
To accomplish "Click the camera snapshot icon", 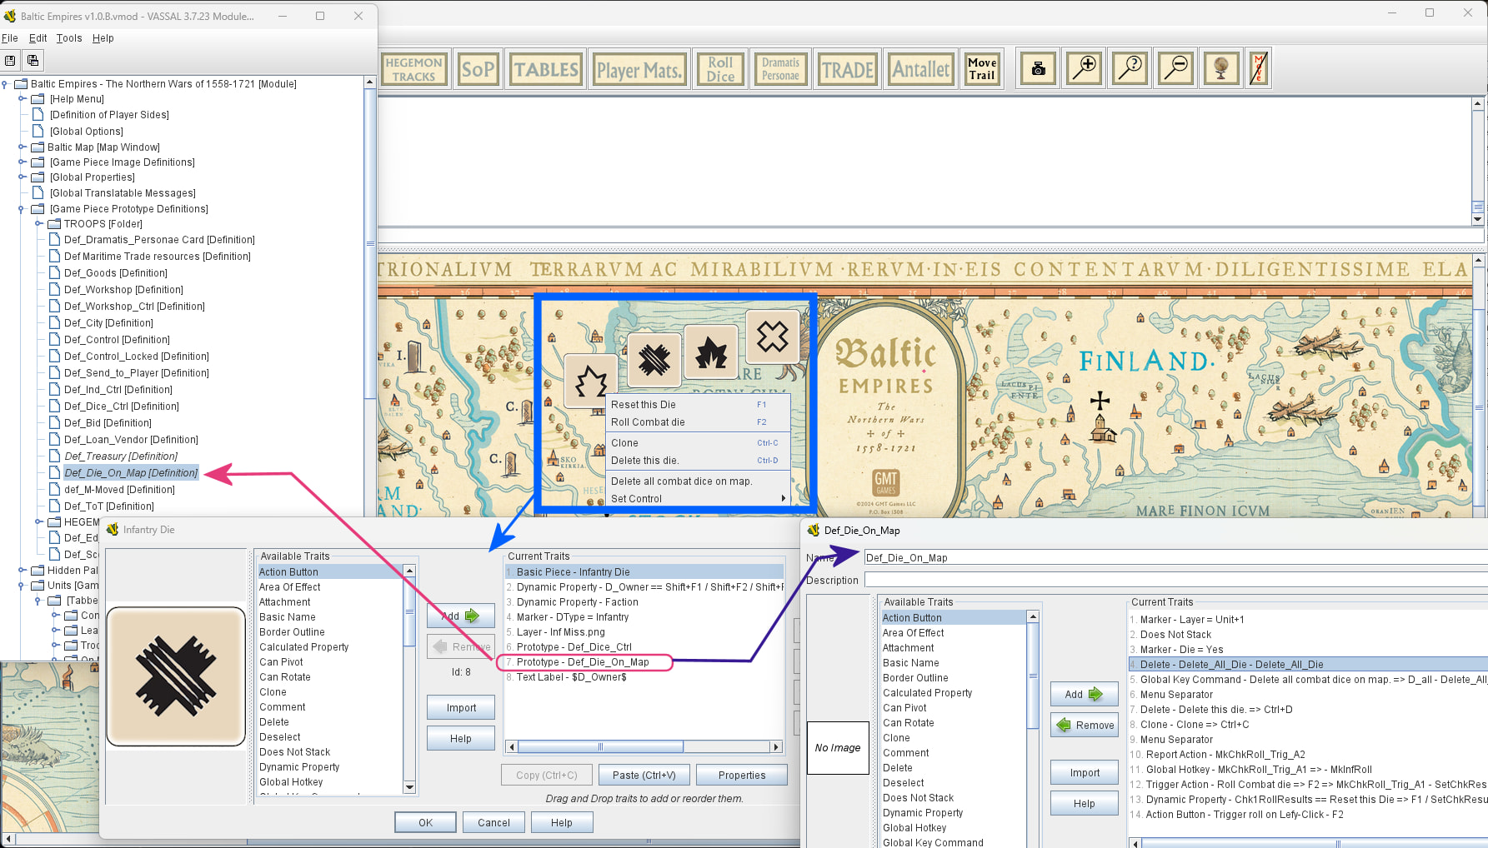I will 1038,68.
